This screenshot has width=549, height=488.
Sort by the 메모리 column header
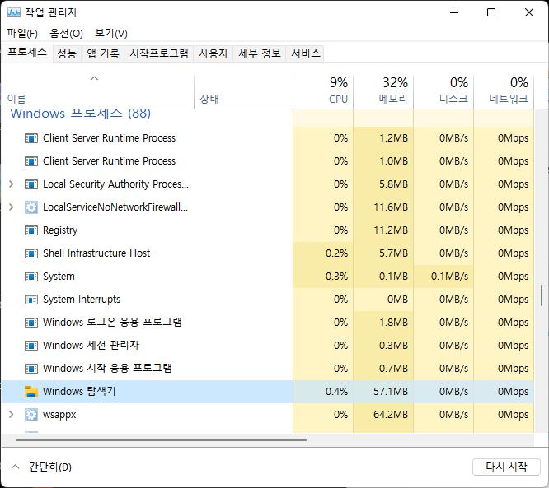click(x=383, y=92)
